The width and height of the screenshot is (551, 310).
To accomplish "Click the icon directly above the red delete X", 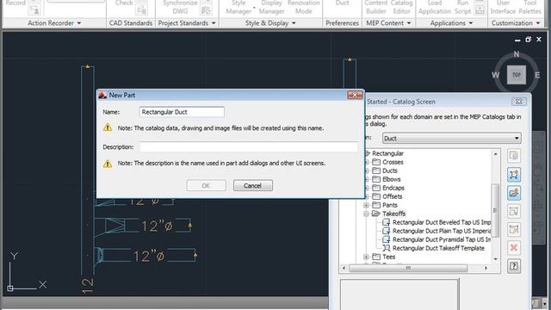I will coord(514,230).
